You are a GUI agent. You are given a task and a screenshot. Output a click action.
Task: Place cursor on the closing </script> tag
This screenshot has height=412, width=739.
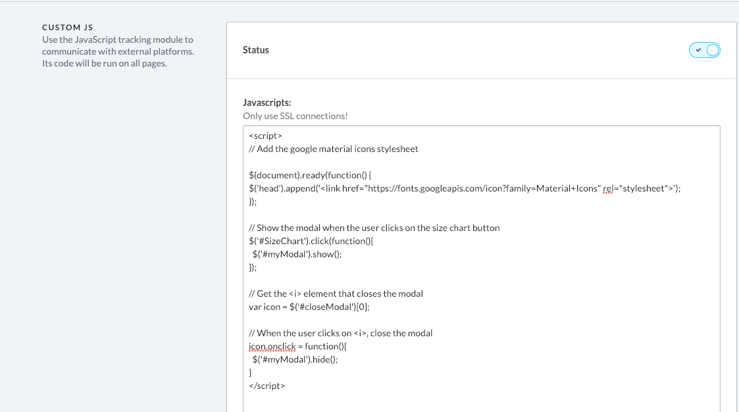267,386
